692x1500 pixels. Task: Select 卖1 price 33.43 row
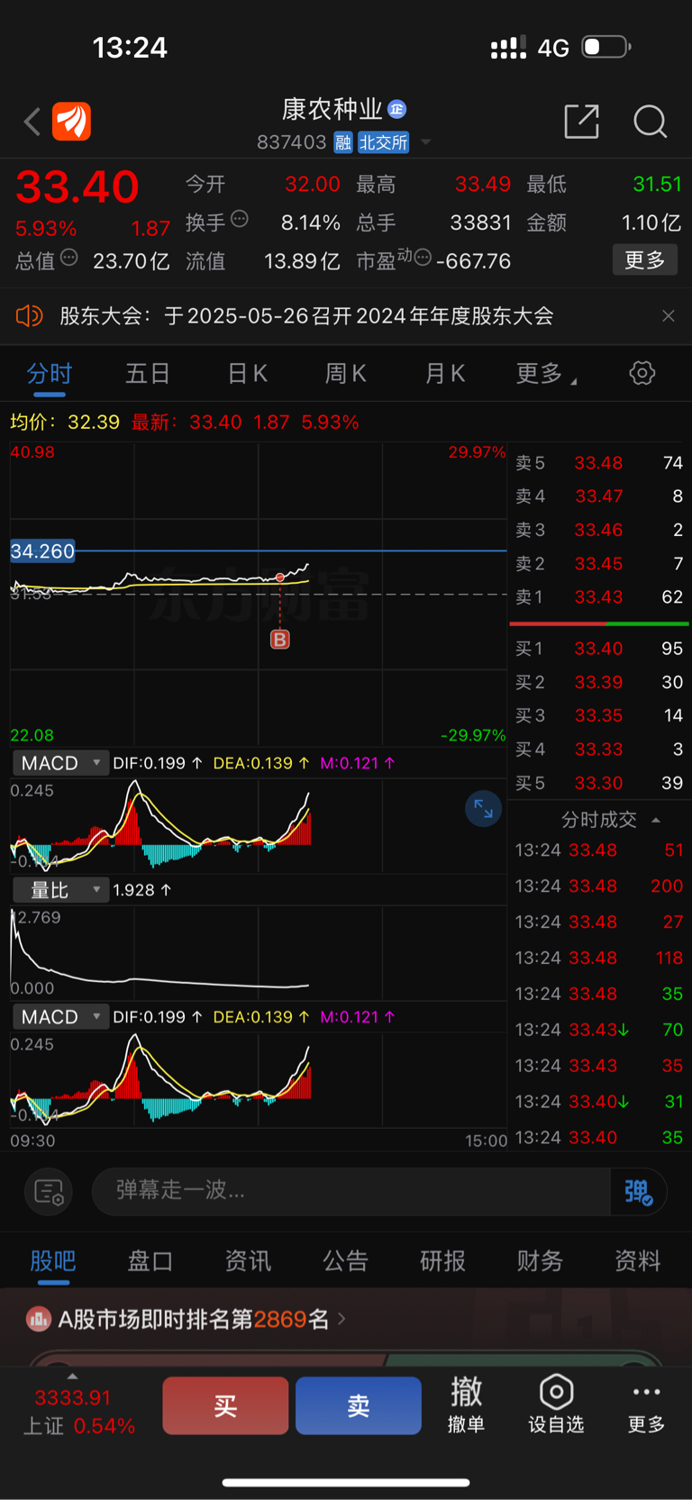pos(599,596)
